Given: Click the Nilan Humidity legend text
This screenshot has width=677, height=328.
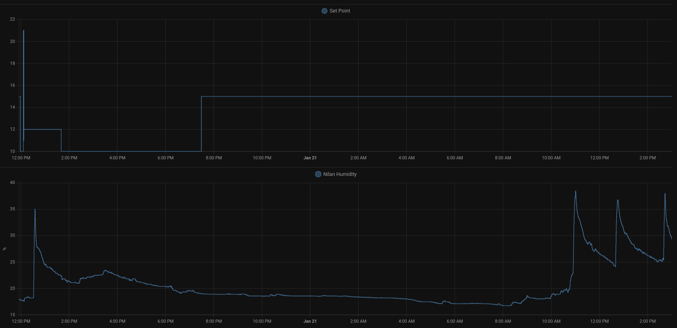Looking at the screenshot, I should (340, 174).
